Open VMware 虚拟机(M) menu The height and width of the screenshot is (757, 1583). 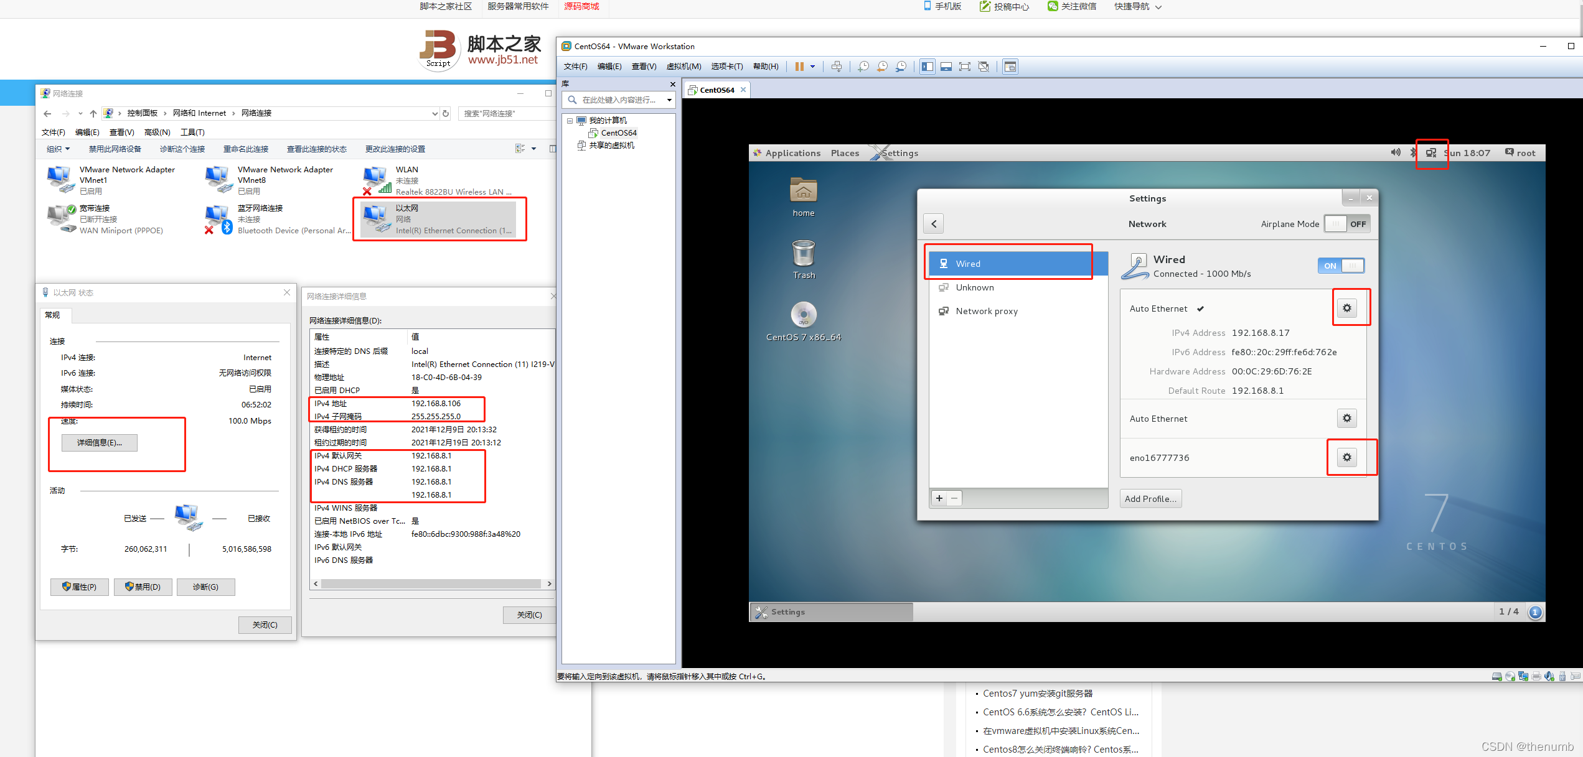tap(683, 67)
